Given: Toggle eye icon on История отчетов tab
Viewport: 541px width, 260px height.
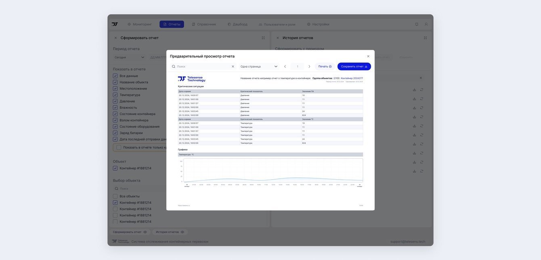Looking at the screenshot, I should 182,232.
